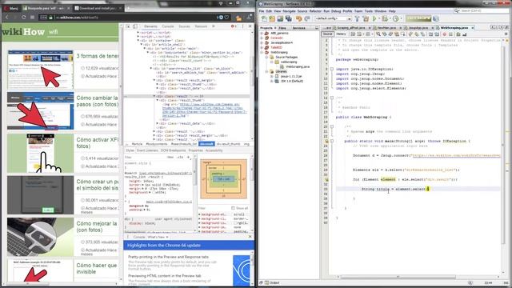Open DevTools three-dot options menu

tap(242, 26)
